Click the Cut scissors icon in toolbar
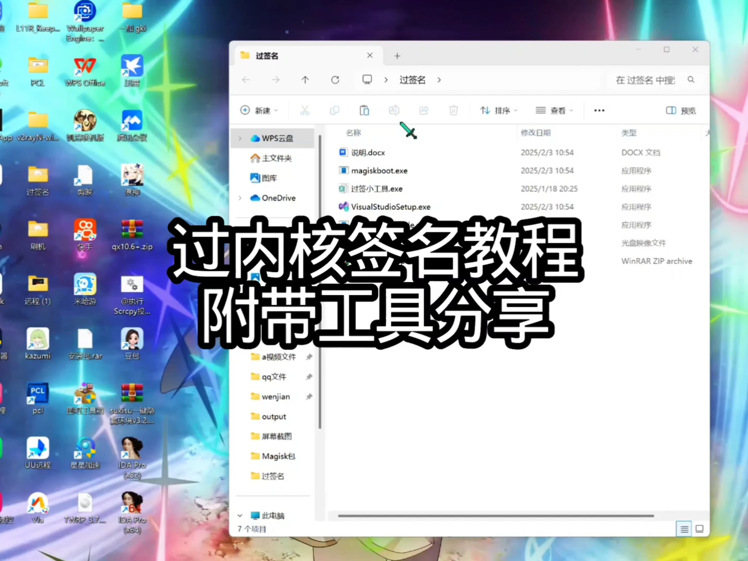748x561 pixels. pyautogui.click(x=305, y=111)
